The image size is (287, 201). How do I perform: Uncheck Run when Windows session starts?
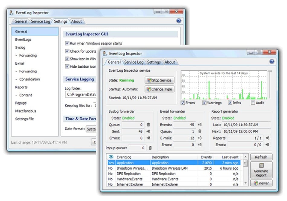[67, 43]
